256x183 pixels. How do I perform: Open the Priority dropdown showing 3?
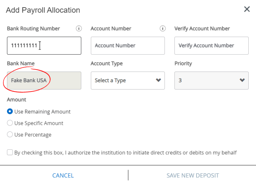click(x=211, y=81)
